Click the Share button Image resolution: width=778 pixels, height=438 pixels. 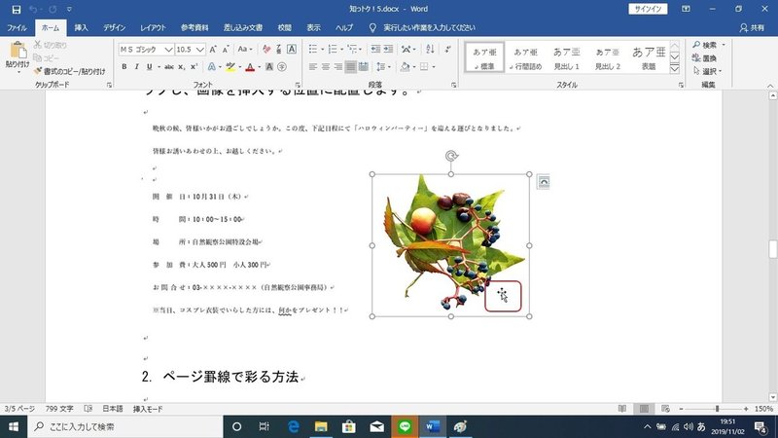pyautogui.click(x=752, y=28)
